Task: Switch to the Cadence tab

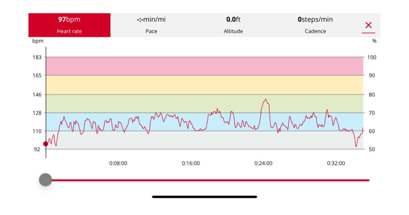Action: 315,25
